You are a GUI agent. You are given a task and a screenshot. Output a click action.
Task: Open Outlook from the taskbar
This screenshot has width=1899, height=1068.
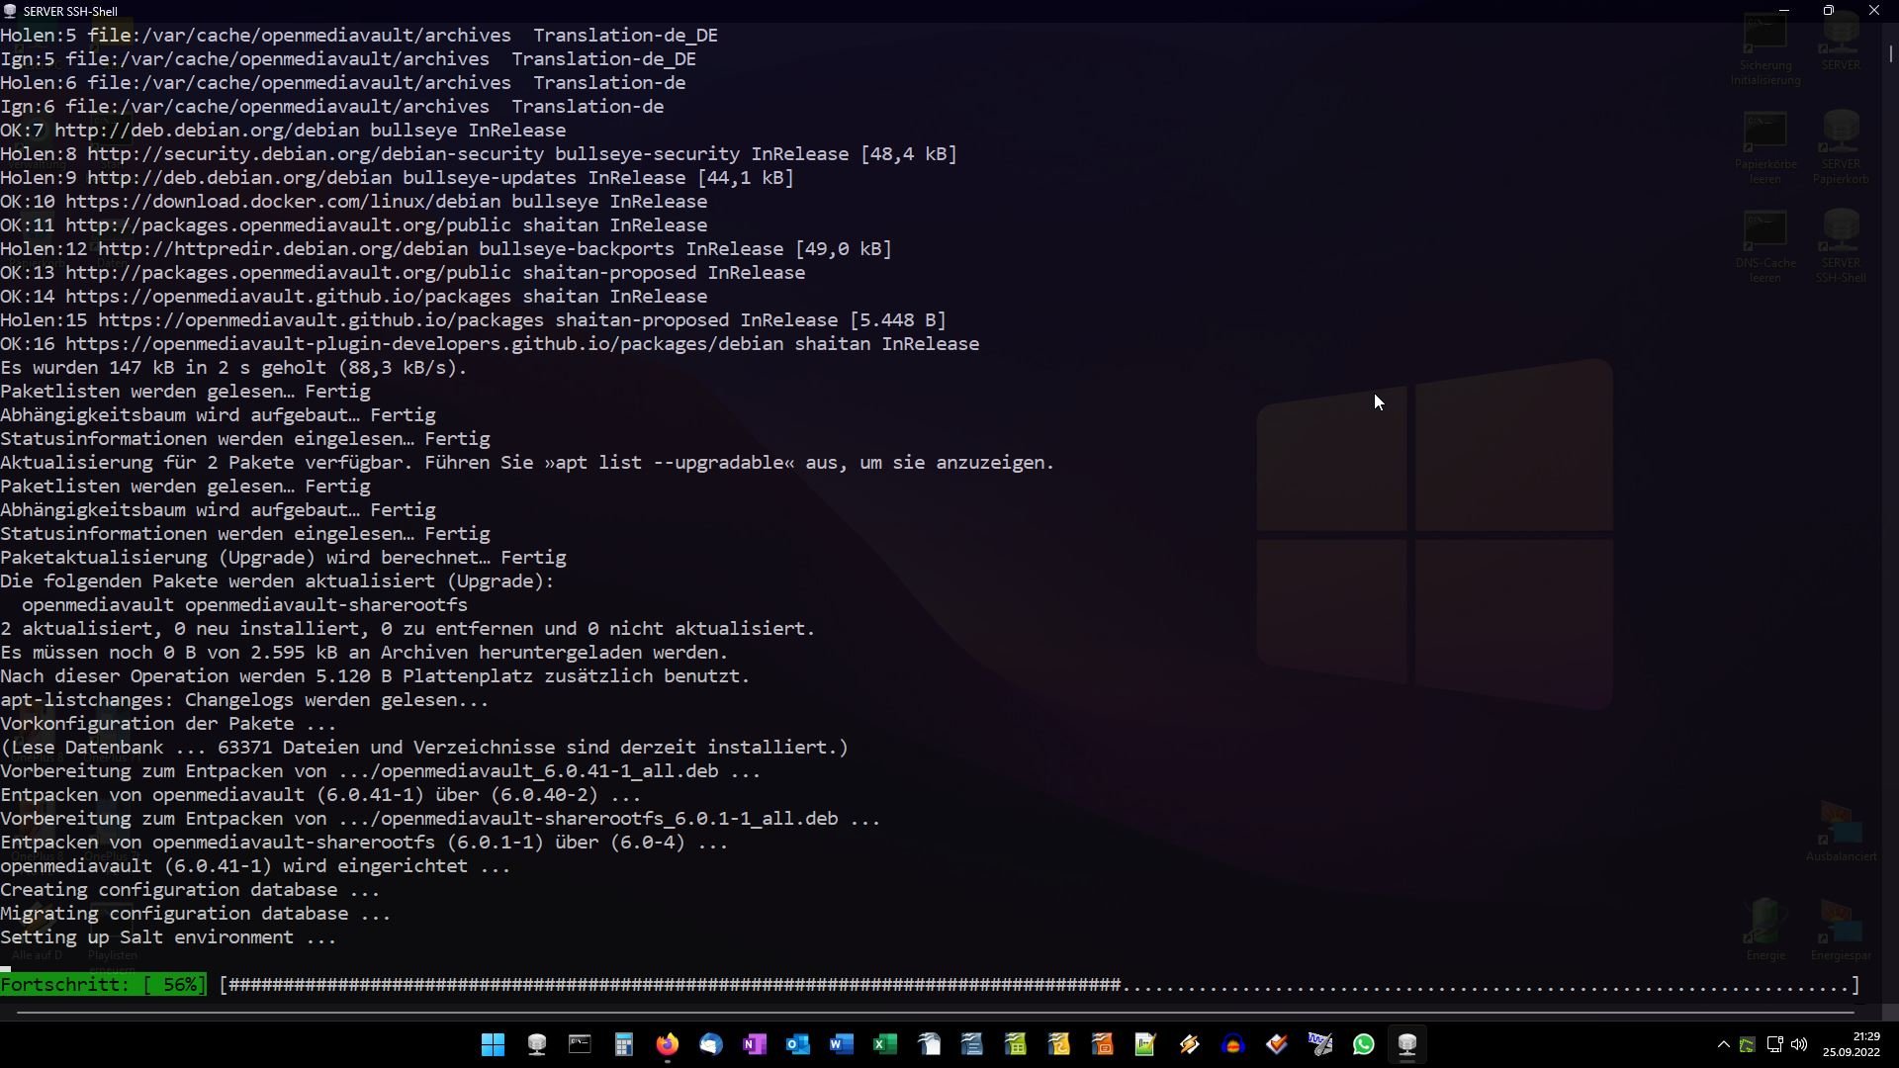point(798,1044)
